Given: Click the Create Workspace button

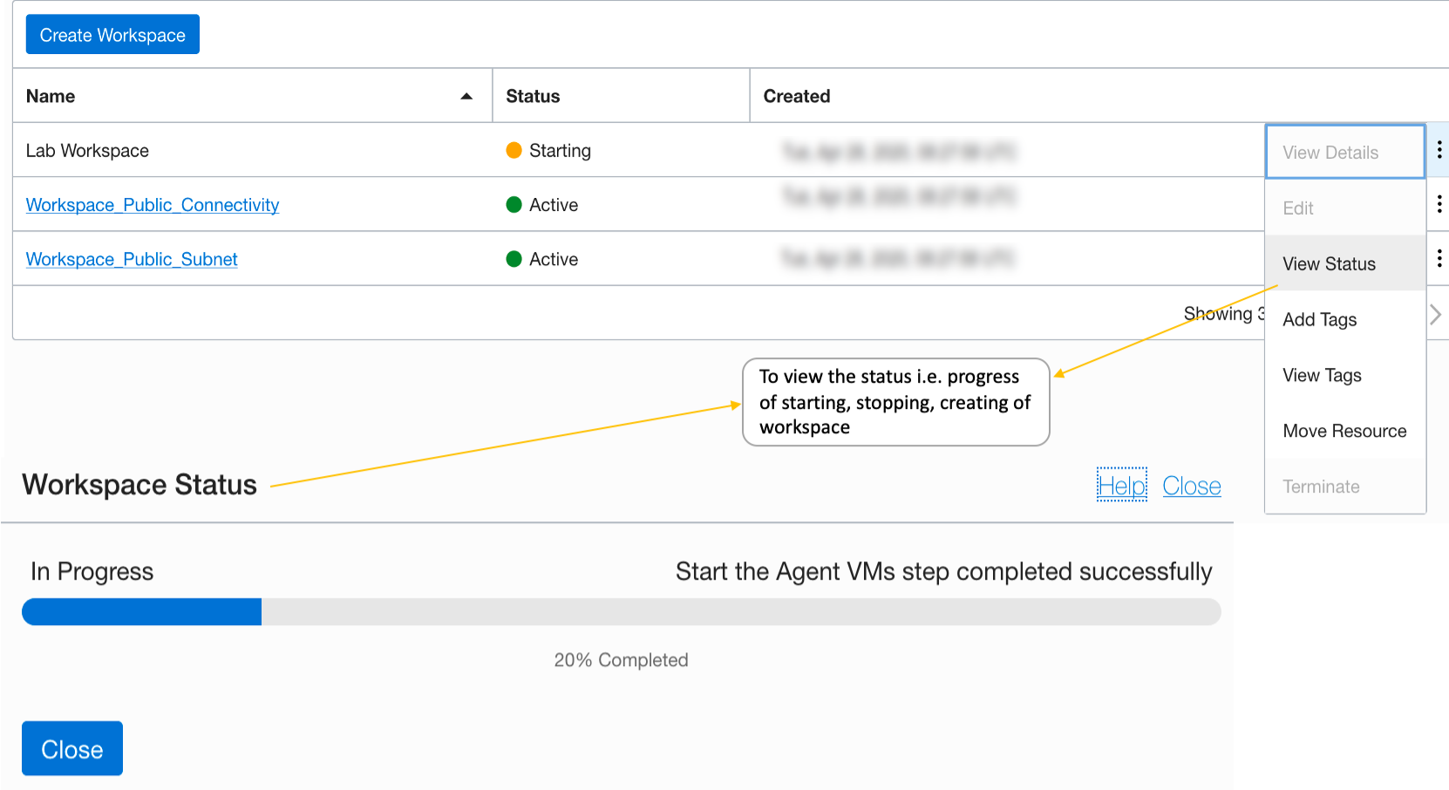Looking at the screenshot, I should [112, 35].
